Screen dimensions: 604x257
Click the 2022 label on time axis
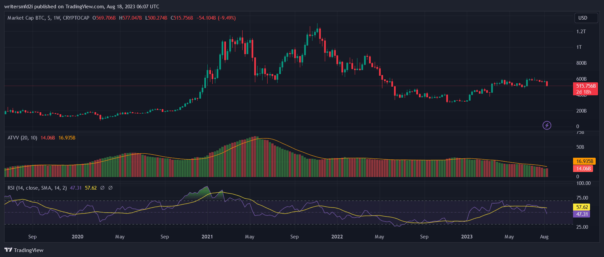(337, 237)
